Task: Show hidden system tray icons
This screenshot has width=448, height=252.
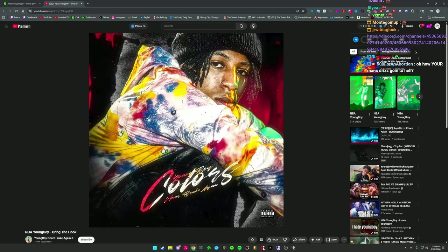Action: click(405, 248)
